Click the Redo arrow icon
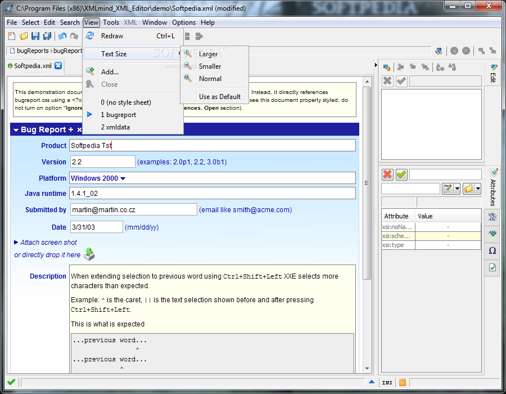Screen dimensions: 506x394 pyautogui.click(x=74, y=36)
